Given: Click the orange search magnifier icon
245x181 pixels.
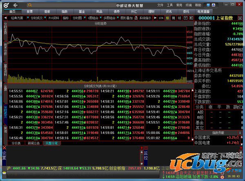Looking at the screenshot, I should coord(30,5).
